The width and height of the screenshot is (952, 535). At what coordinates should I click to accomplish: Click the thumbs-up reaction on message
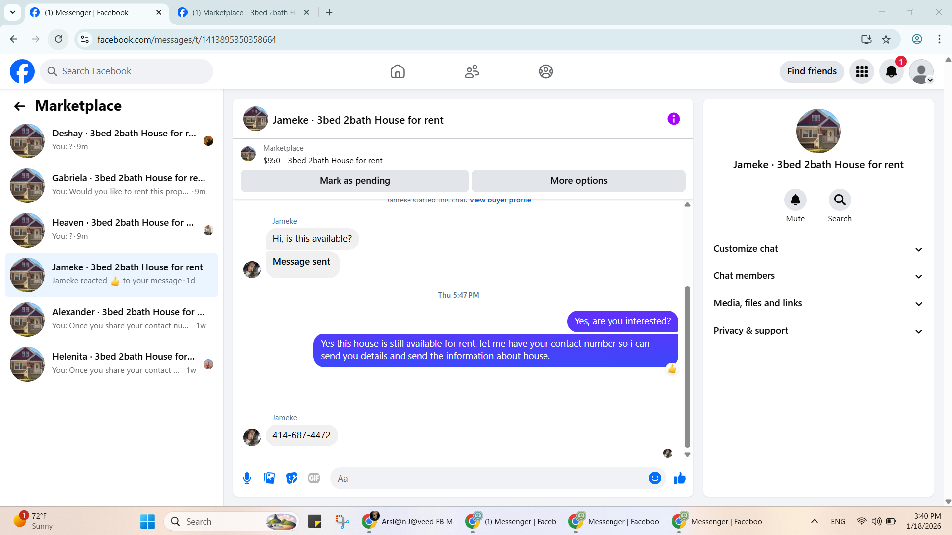(x=672, y=369)
